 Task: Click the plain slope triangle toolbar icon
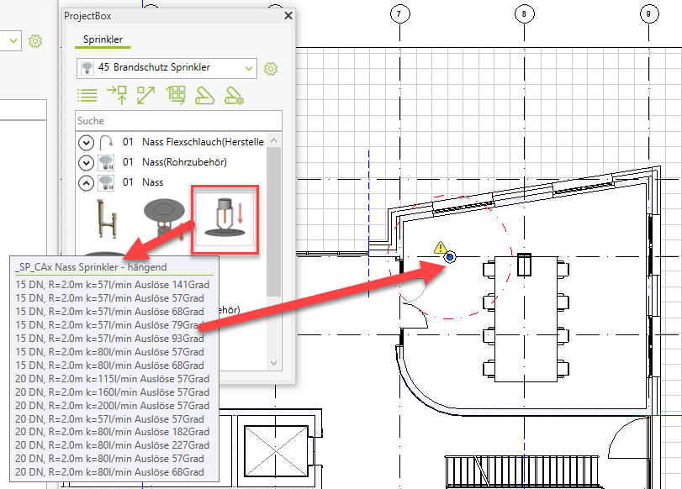click(204, 96)
